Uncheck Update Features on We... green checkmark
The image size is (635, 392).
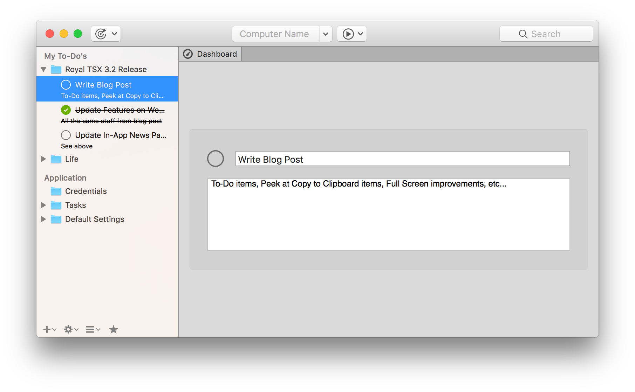point(66,110)
